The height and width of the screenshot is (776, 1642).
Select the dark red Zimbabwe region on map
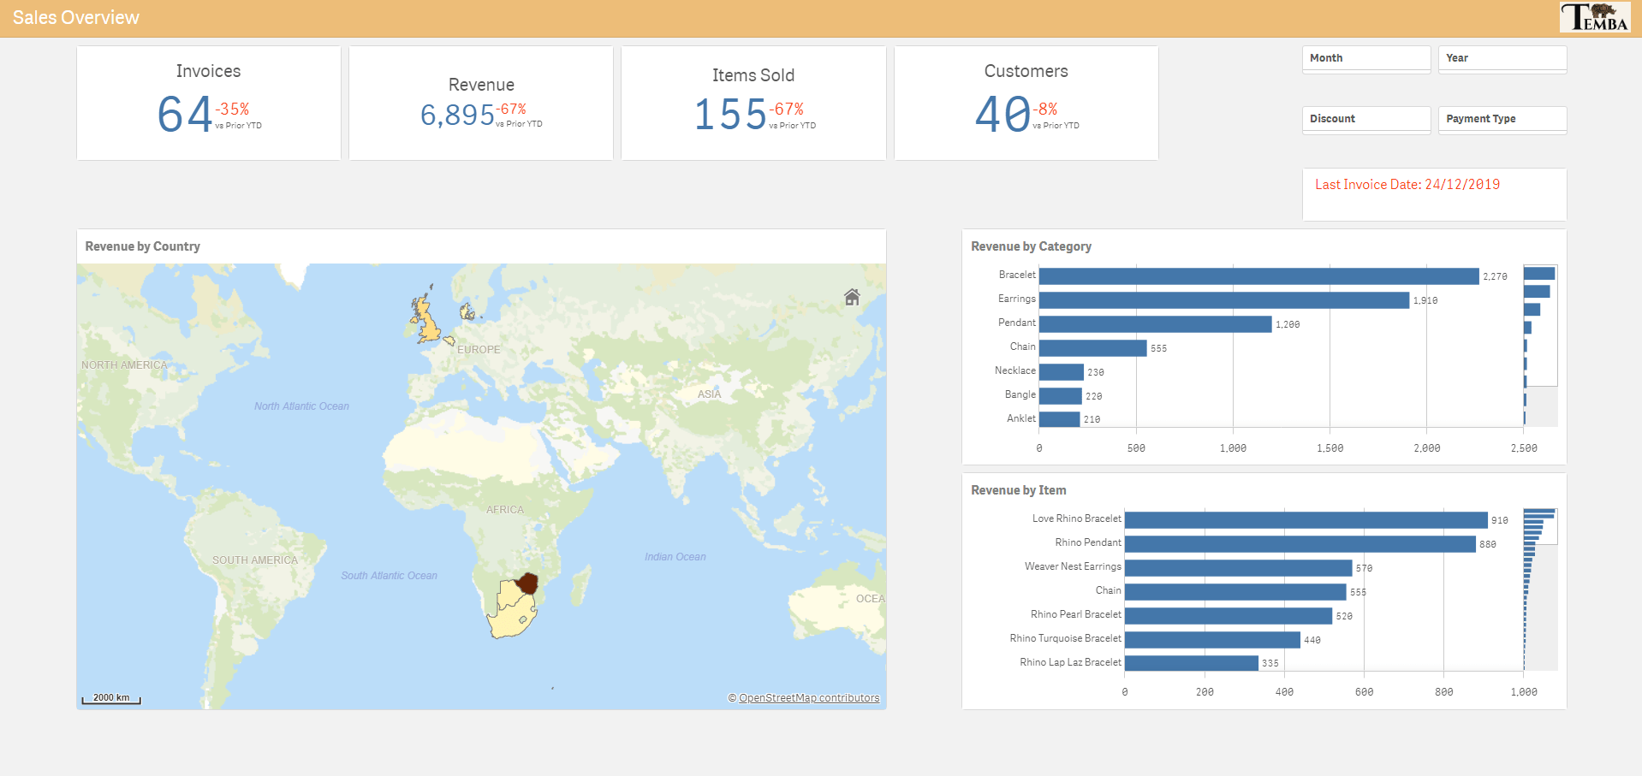[x=527, y=583]
